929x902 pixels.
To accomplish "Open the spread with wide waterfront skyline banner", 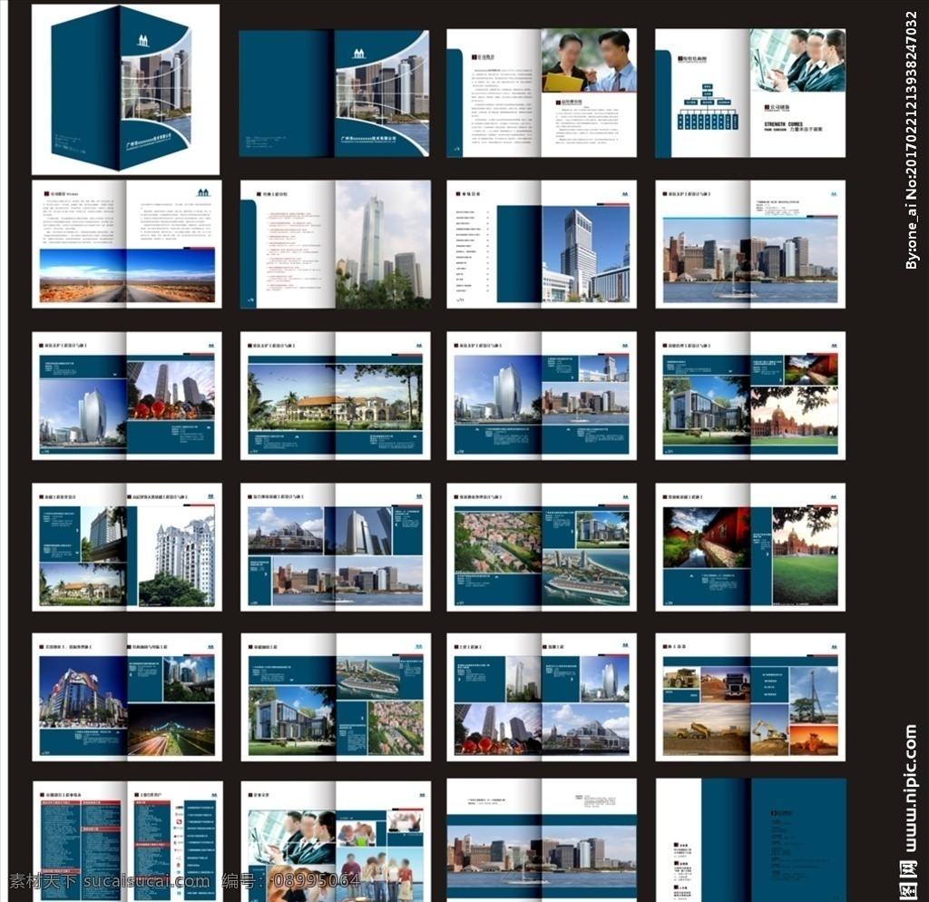I will coord(542,840).
